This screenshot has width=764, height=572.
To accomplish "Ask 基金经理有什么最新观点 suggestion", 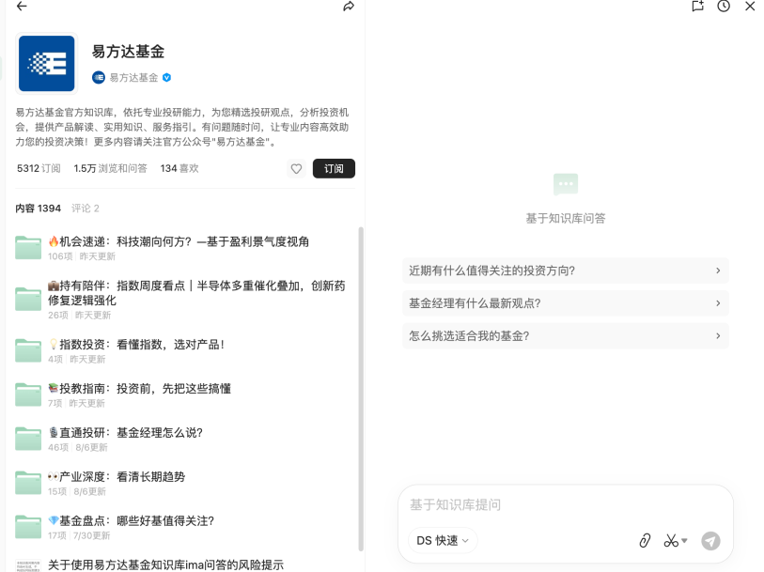I will 566,303.
